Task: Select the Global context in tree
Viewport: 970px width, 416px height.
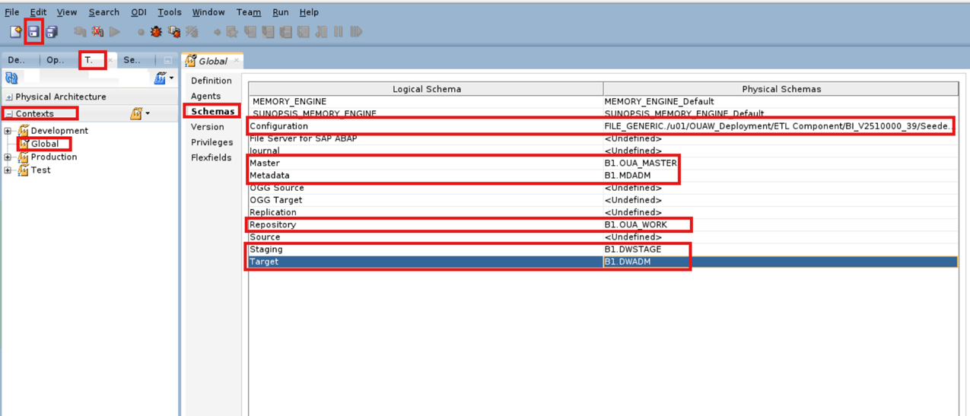Action: (45, 144)
